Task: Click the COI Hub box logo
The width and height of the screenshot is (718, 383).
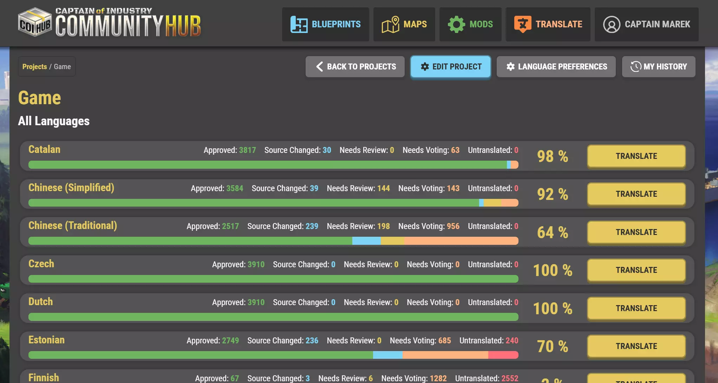Action: [x=35, y=23]
